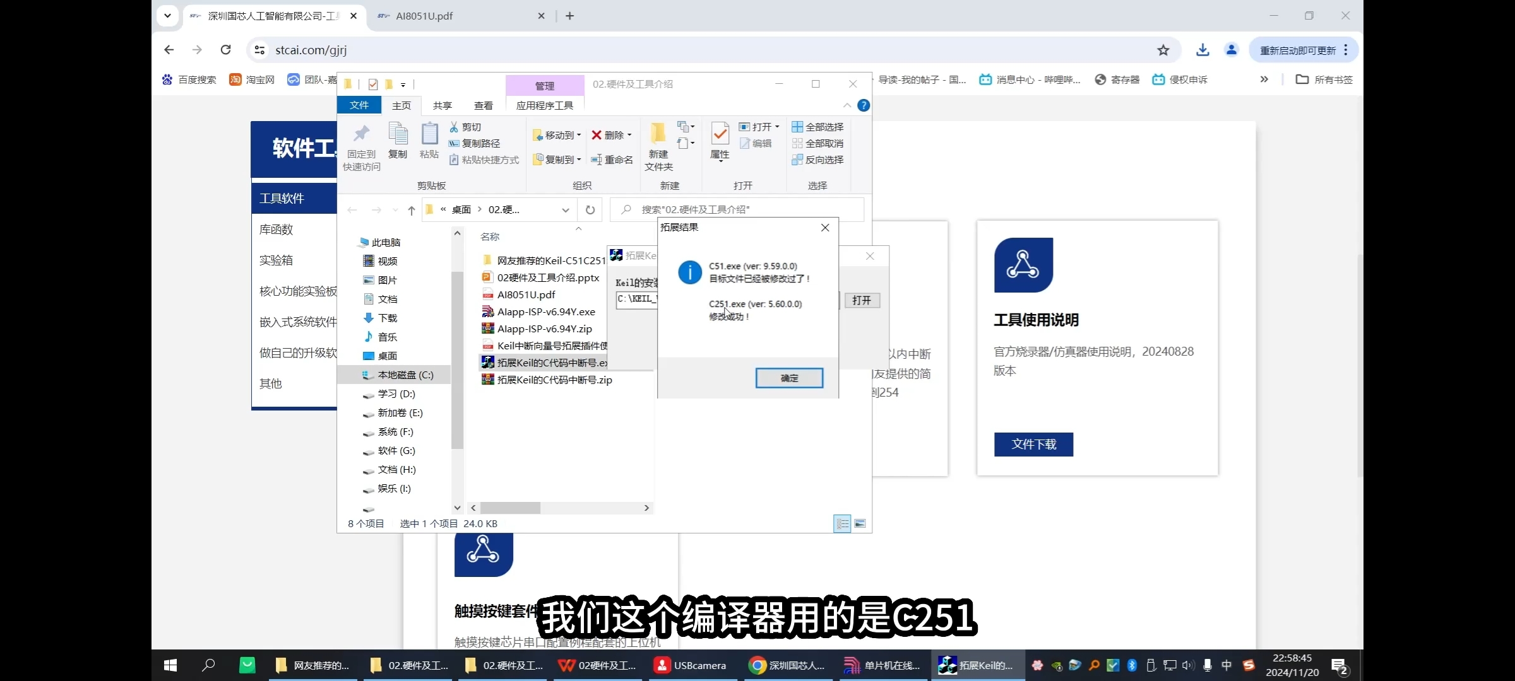Collapse the Explorer ribbon with the chevron
This screenshot has width=1515, height=681.
847,105
